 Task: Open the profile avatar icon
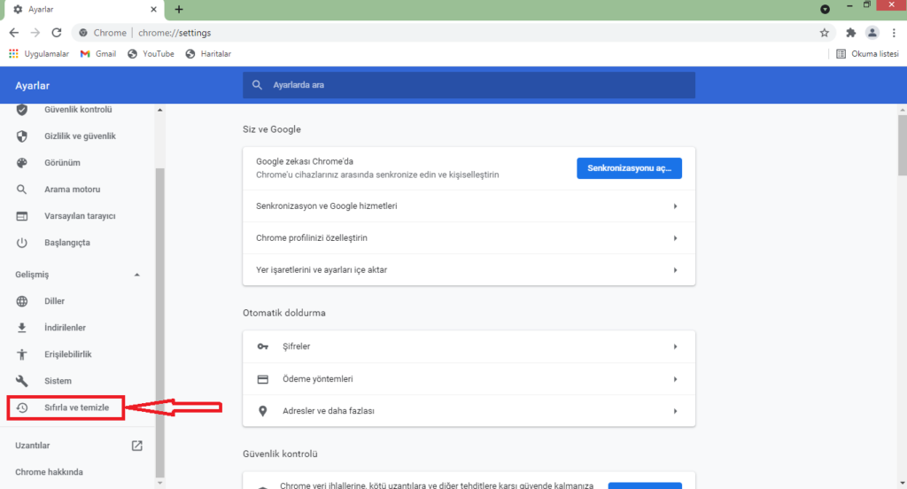coord(872,33)
